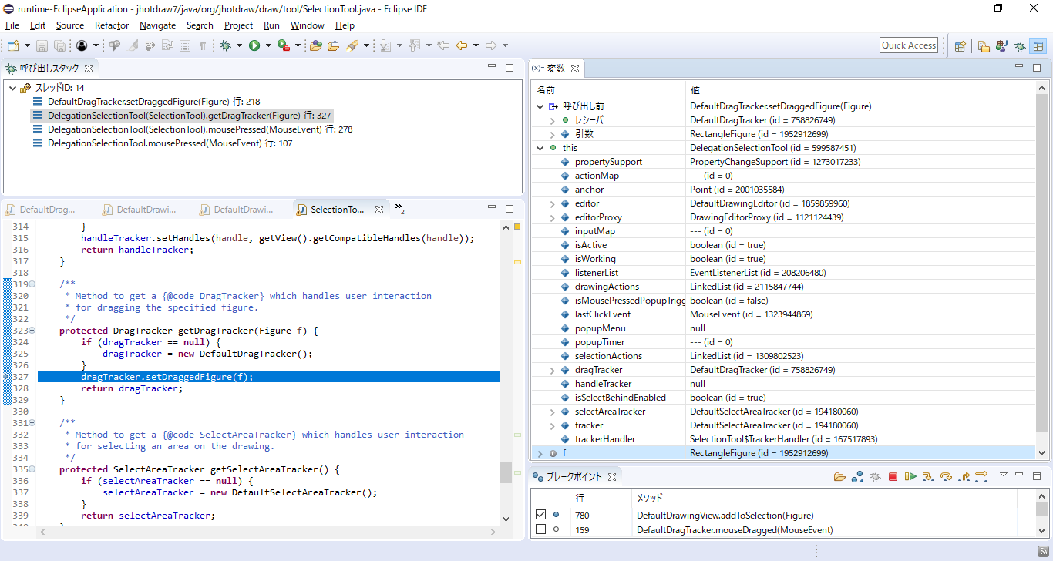1053x561 pixels.
Task: Click the Save All toolbar icon
Action: click(59, 45)
